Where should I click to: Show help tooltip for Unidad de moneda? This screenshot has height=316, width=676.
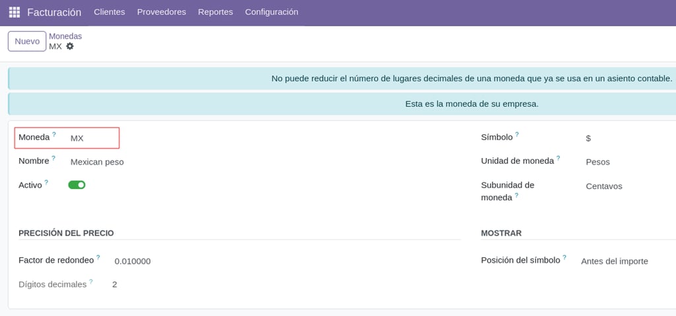[558, 158]
